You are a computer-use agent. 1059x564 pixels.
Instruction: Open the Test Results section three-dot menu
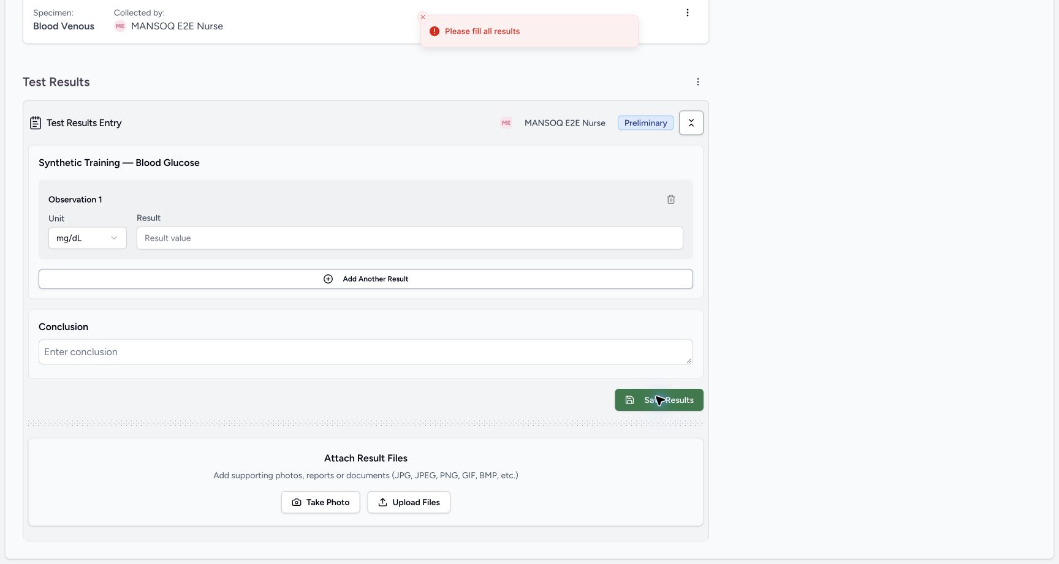point(698,82)
